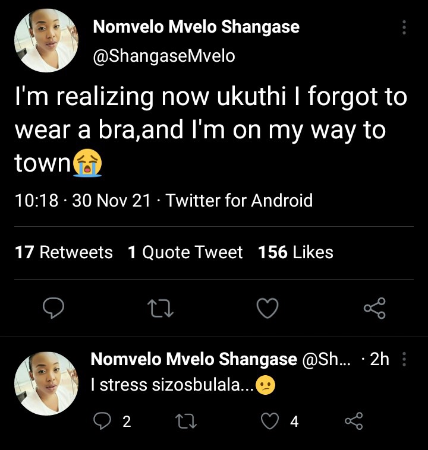428x450 pixels.
Task: Retweet the 'I stress sizosbulala' reply
Action: point(186,421)
